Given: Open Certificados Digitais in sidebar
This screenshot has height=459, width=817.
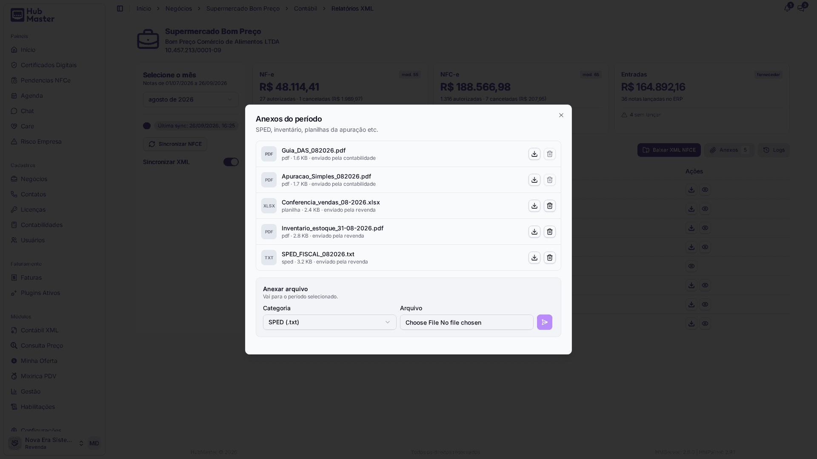Looking at the screenshot, I should 54,65.
